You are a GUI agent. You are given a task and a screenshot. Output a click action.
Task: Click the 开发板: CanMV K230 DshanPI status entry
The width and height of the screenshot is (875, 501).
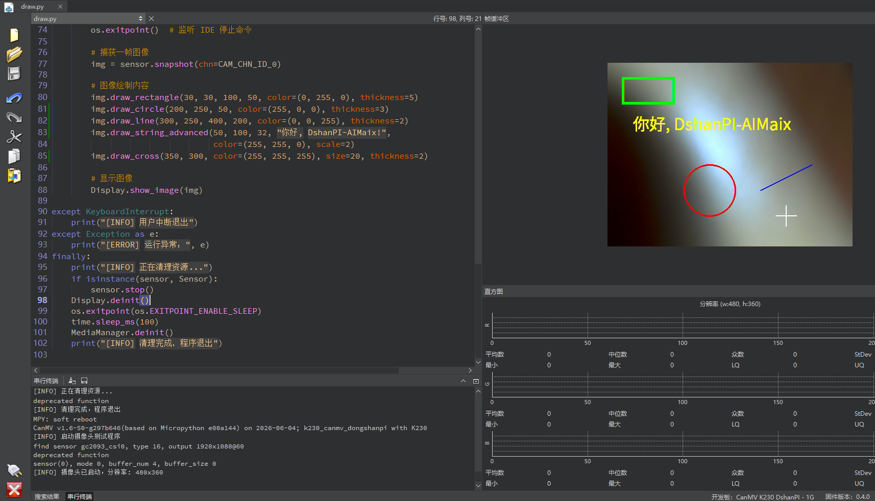(763, 497)
